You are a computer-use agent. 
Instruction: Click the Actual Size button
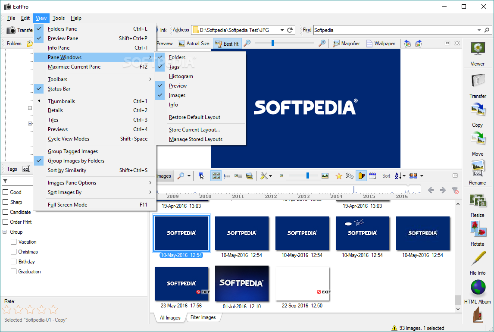click(x=194, y=44)
